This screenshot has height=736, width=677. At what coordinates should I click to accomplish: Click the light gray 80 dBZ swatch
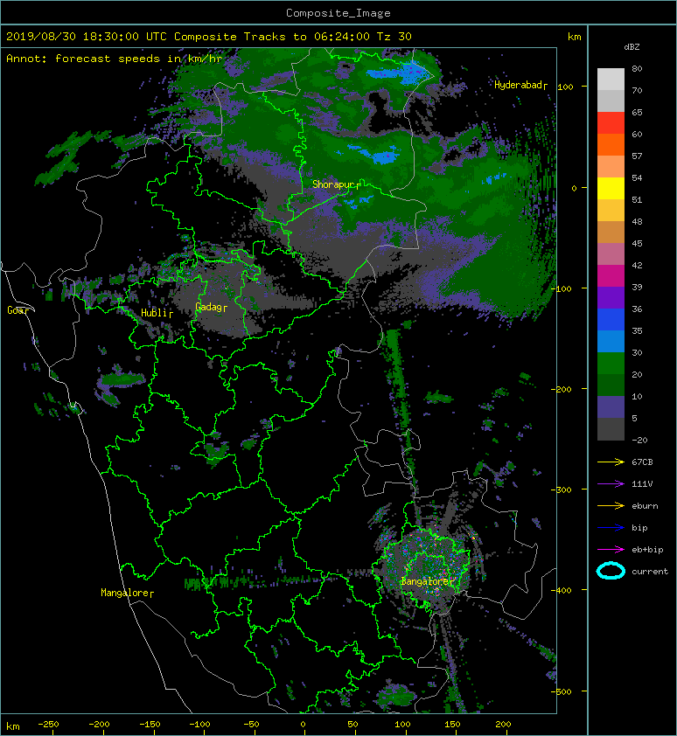click(x=611, y=80)
